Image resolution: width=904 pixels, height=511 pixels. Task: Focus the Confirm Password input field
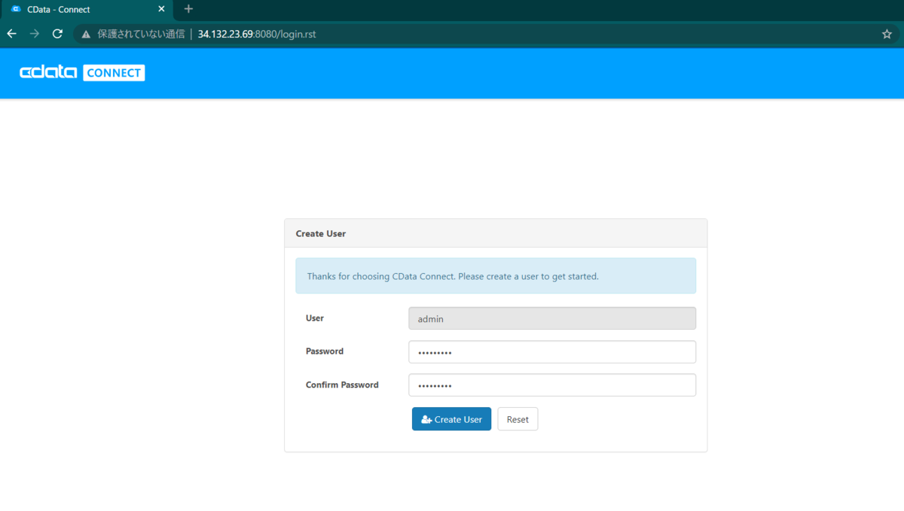click(x=552, y=385)
